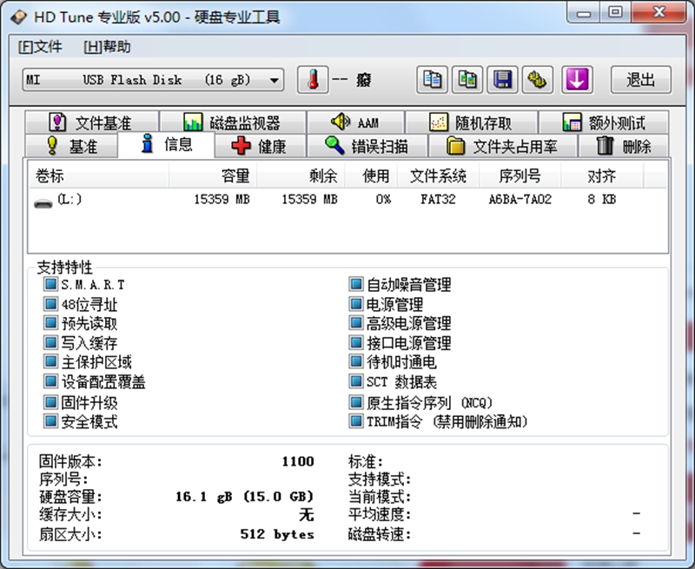Enable the 48位寻址 feature checkbox
695x569 pixels.
(x=51, y=304)
